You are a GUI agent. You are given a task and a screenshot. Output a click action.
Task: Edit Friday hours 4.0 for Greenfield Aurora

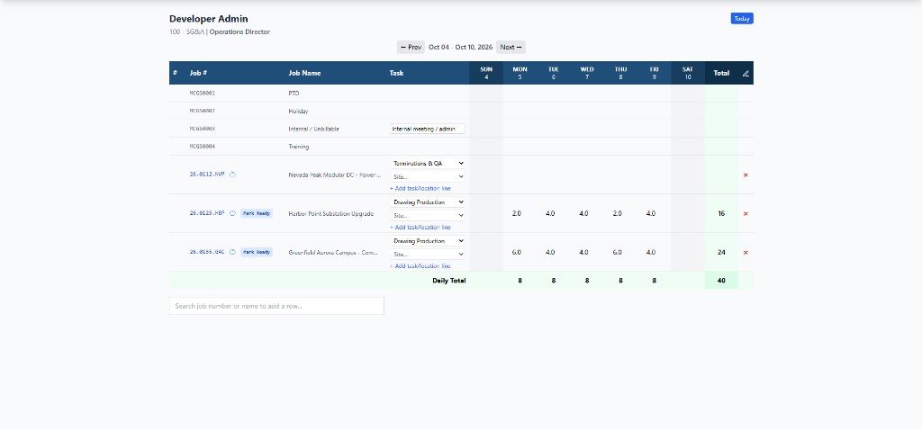click(651, 253)
